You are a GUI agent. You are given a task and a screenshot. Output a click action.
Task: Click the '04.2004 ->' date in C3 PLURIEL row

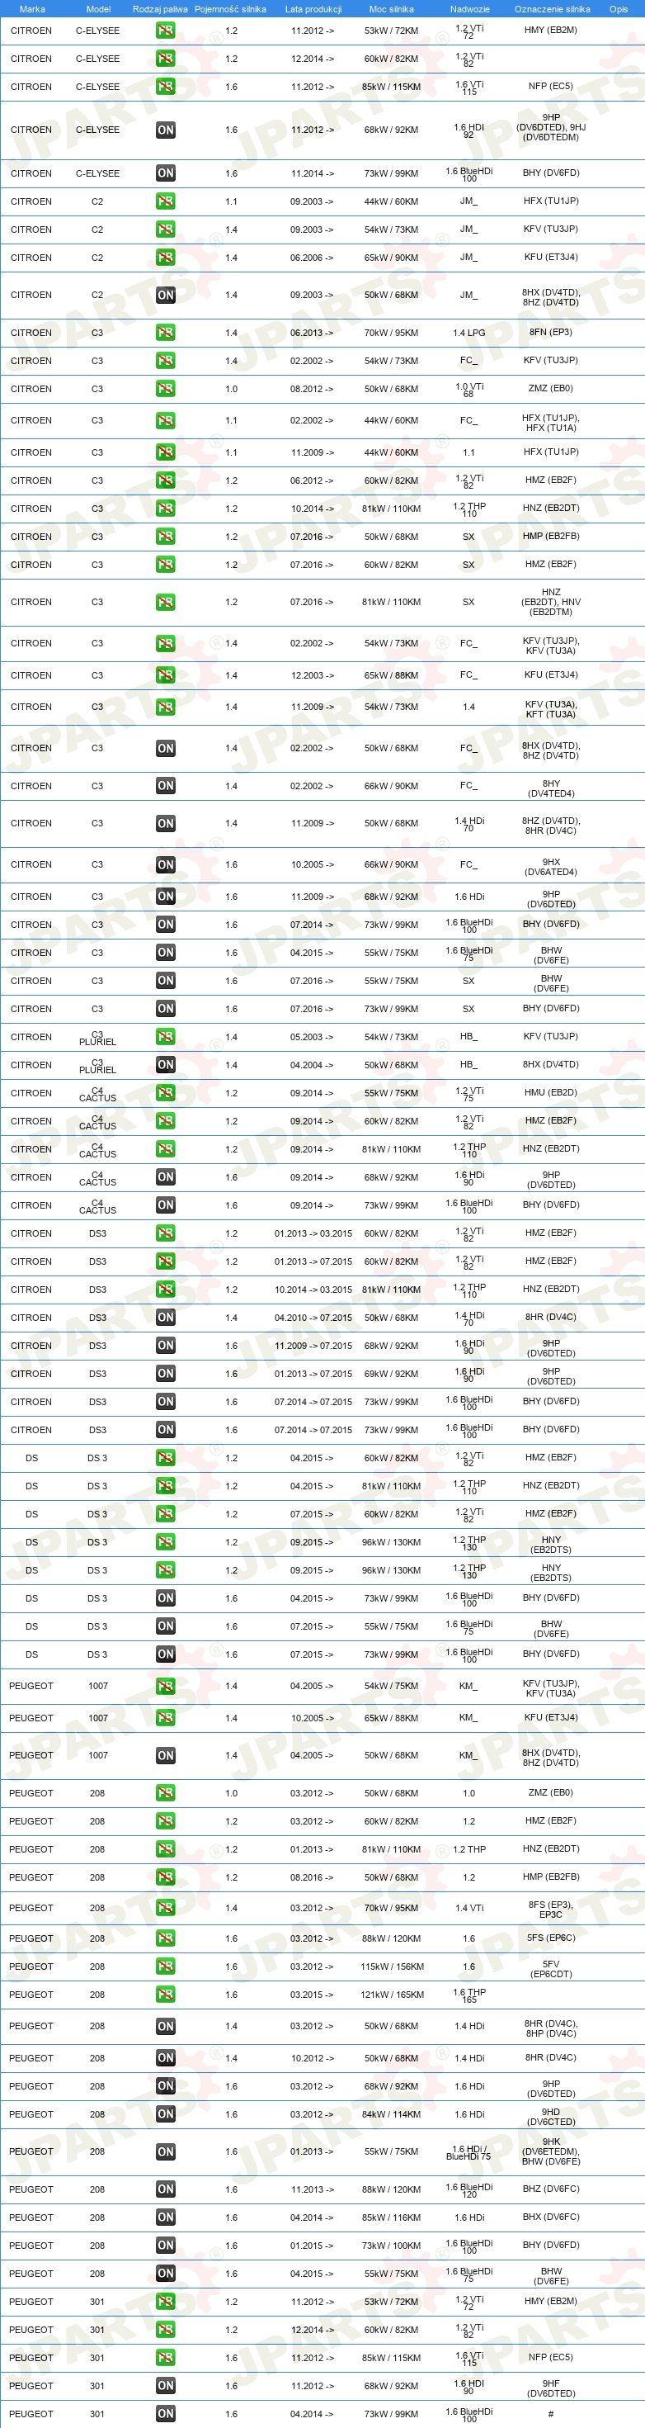pyautogui.click(x=312, y=1065)
